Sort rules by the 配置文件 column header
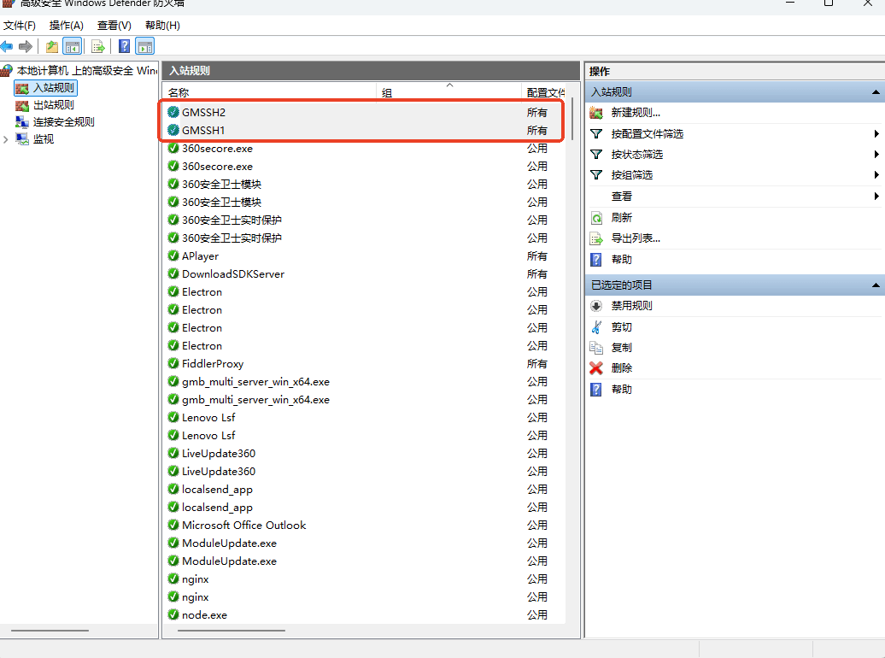 click(x=545, y=92)
